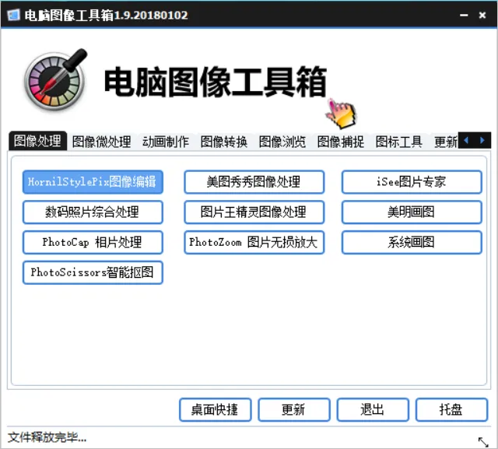Open the partially visible 更新 tab

pyautogui.click(x=446, y=142)
